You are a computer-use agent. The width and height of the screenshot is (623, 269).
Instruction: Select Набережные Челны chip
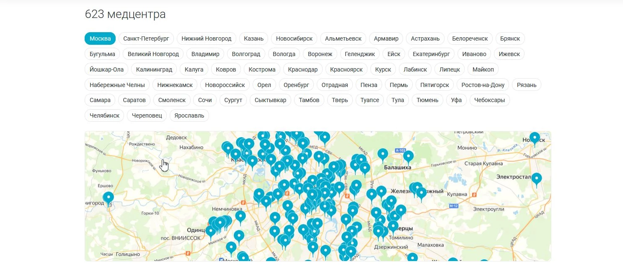tap(117, 85)
